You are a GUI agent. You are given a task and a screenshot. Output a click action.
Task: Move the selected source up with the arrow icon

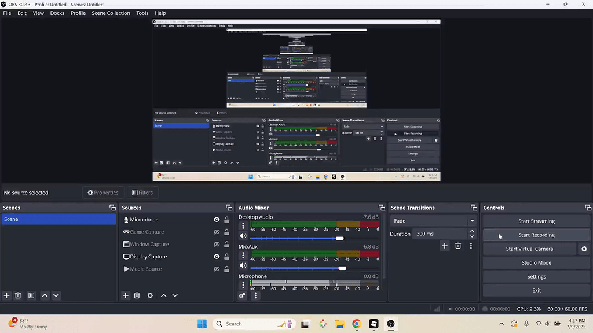click(x=163, y=295)
